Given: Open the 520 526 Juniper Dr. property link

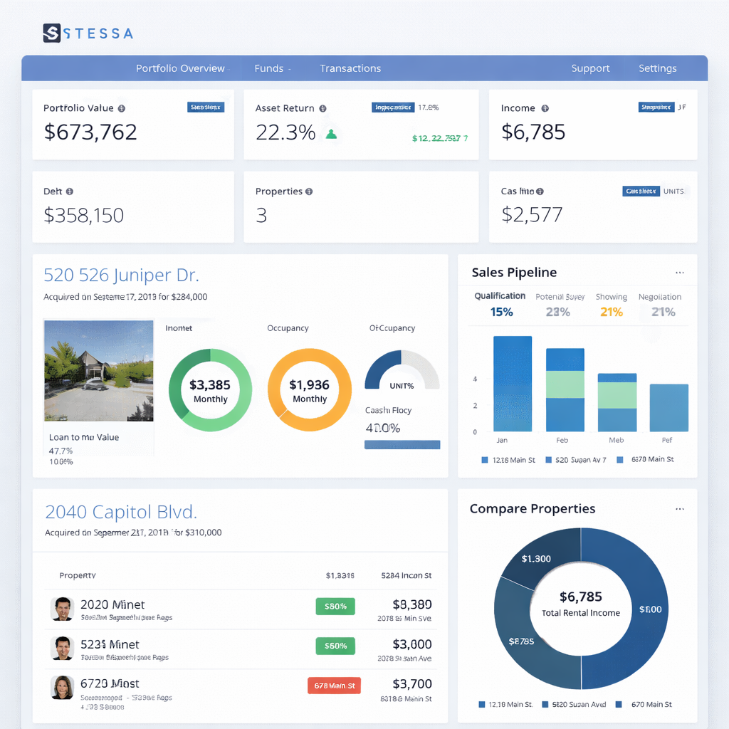Looking at the screenshot, I should click(x=121, y=275).
